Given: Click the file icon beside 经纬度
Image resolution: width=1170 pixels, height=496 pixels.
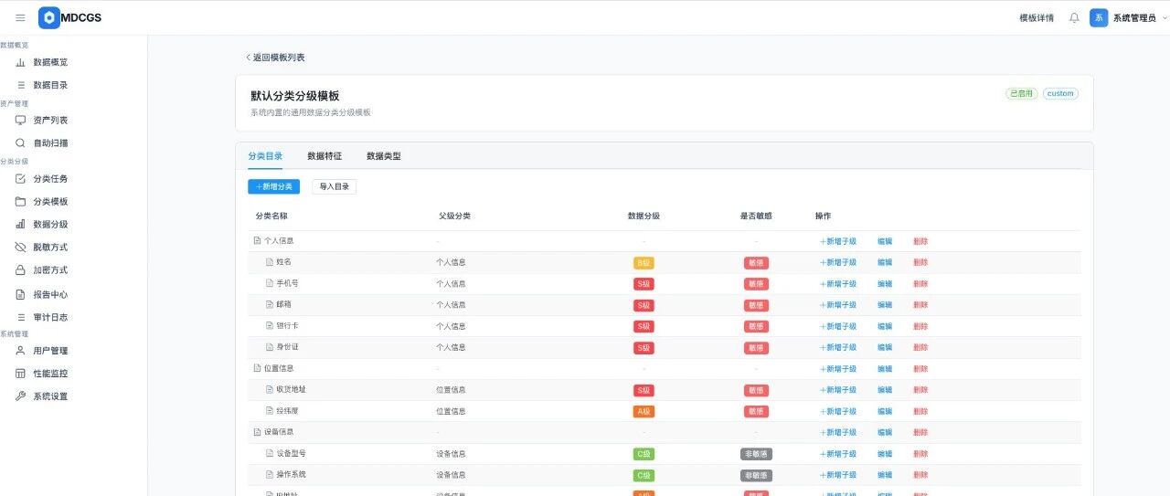Looking at the screenshot, I should 270,411.
